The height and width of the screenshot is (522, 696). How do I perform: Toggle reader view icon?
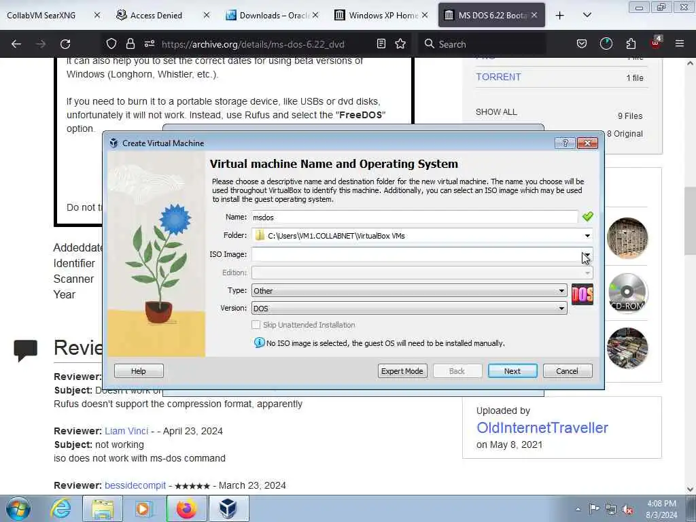[x=381, y=43]
